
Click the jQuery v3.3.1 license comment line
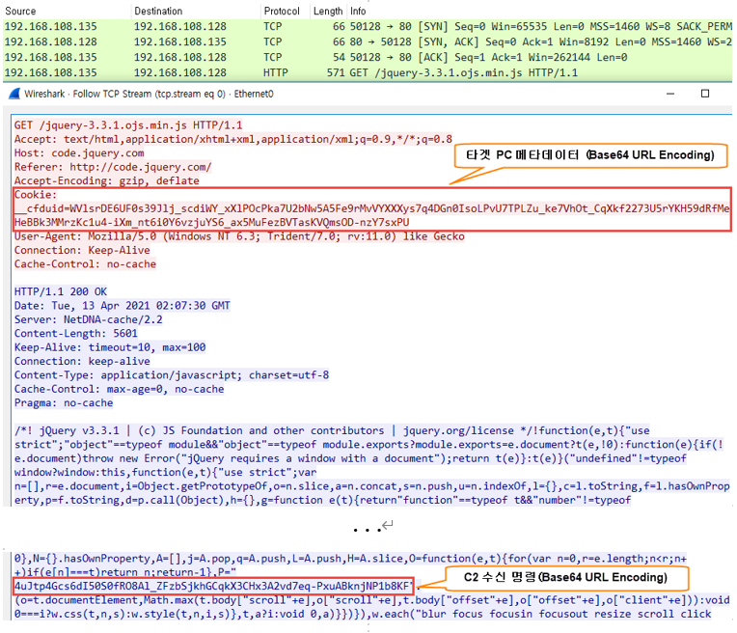pos(332,430)
